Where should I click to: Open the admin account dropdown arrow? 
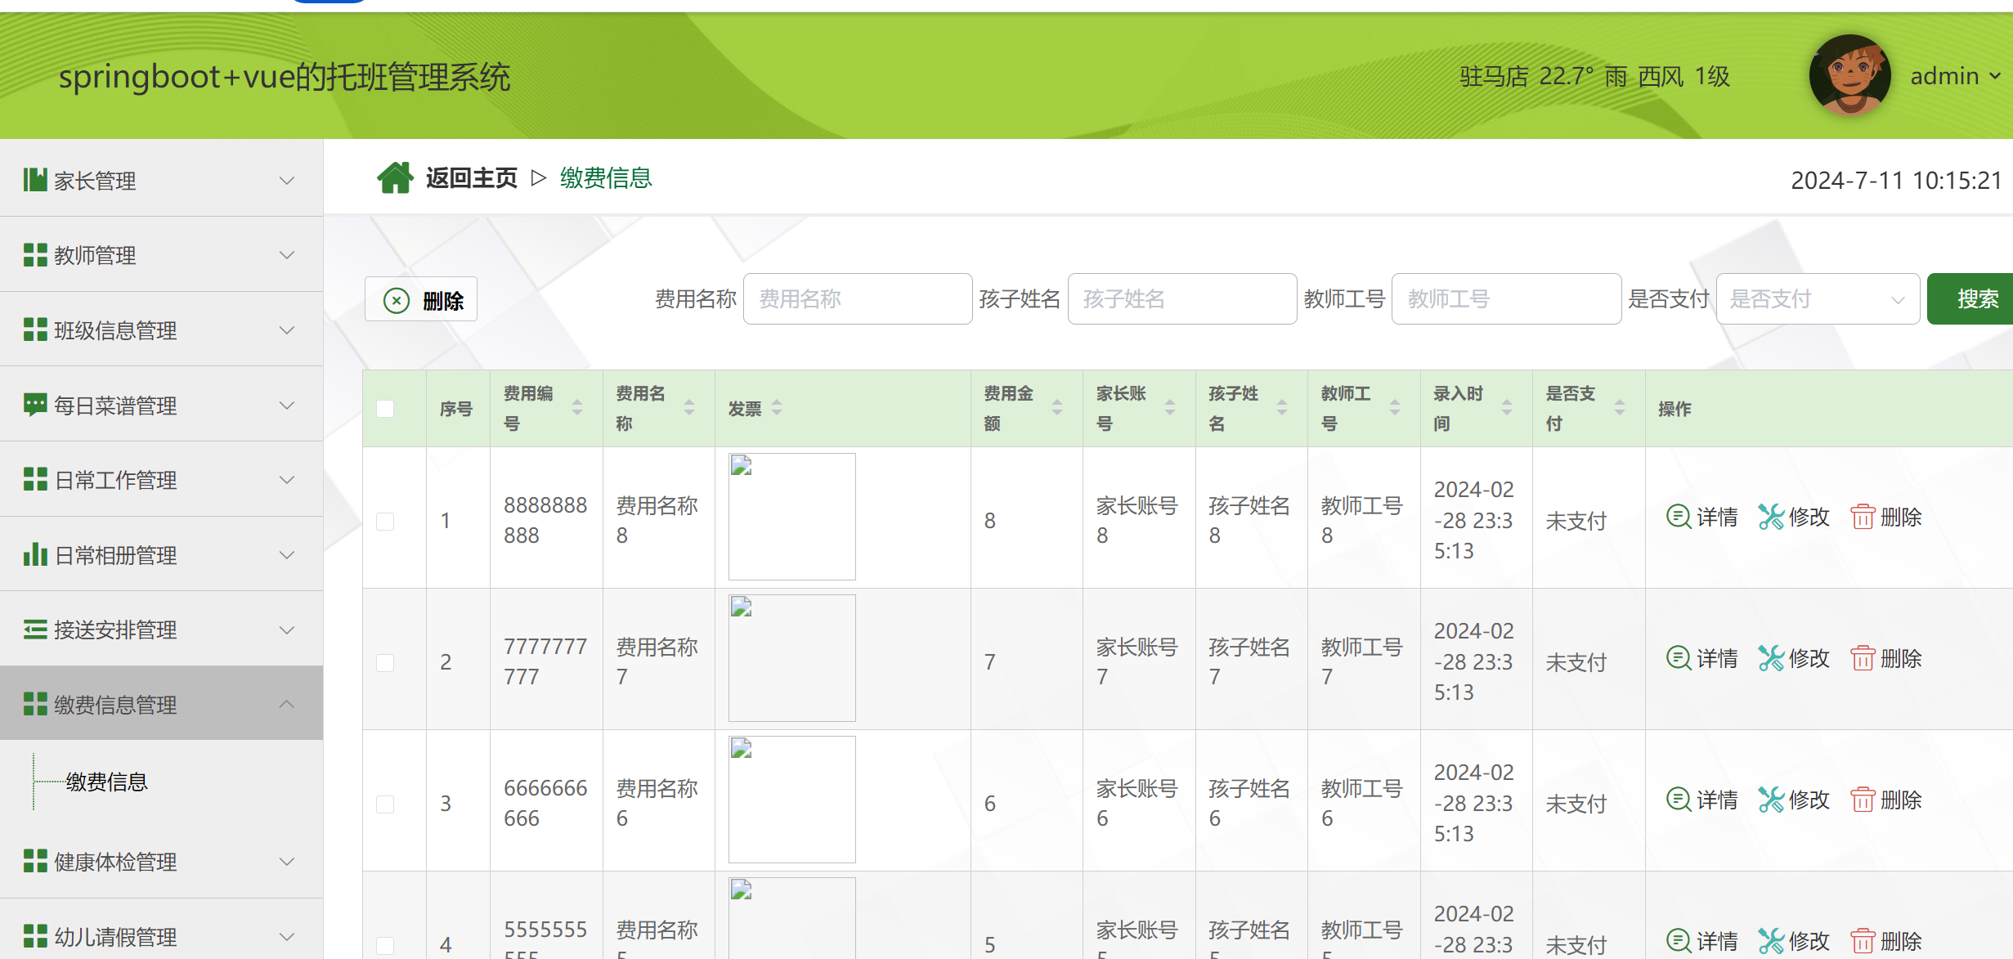click(x=1995, y=76)
